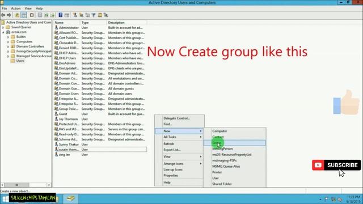The height and width of the screenshot is (204, 363).
Task: Choose Group from the New submenu
Action: coord(234,143)
